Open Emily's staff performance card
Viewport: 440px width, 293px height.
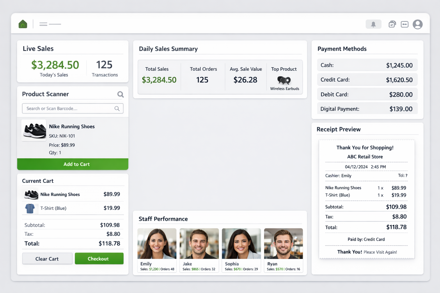click(157, 250)
